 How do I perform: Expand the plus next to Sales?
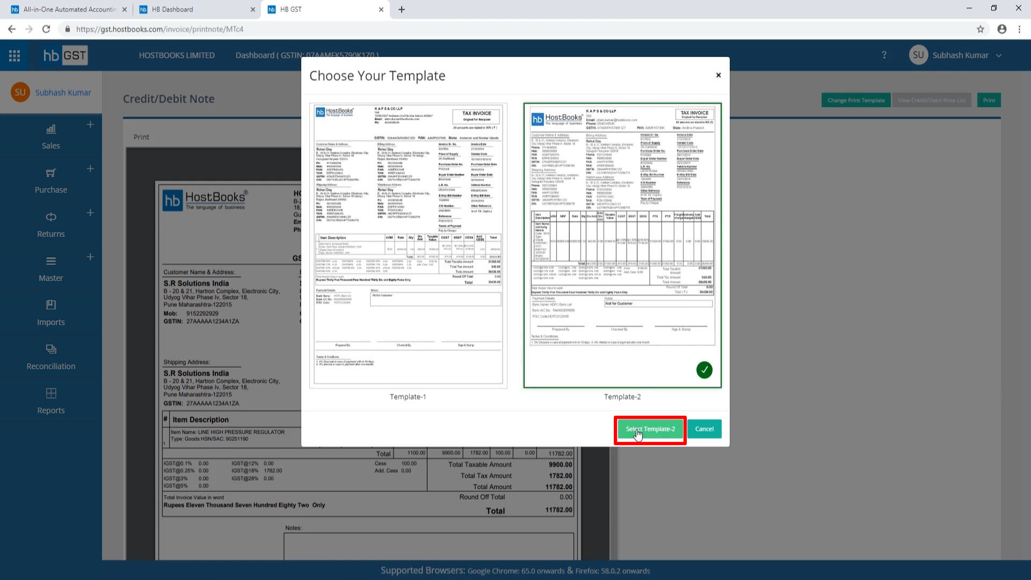[90, 125]
